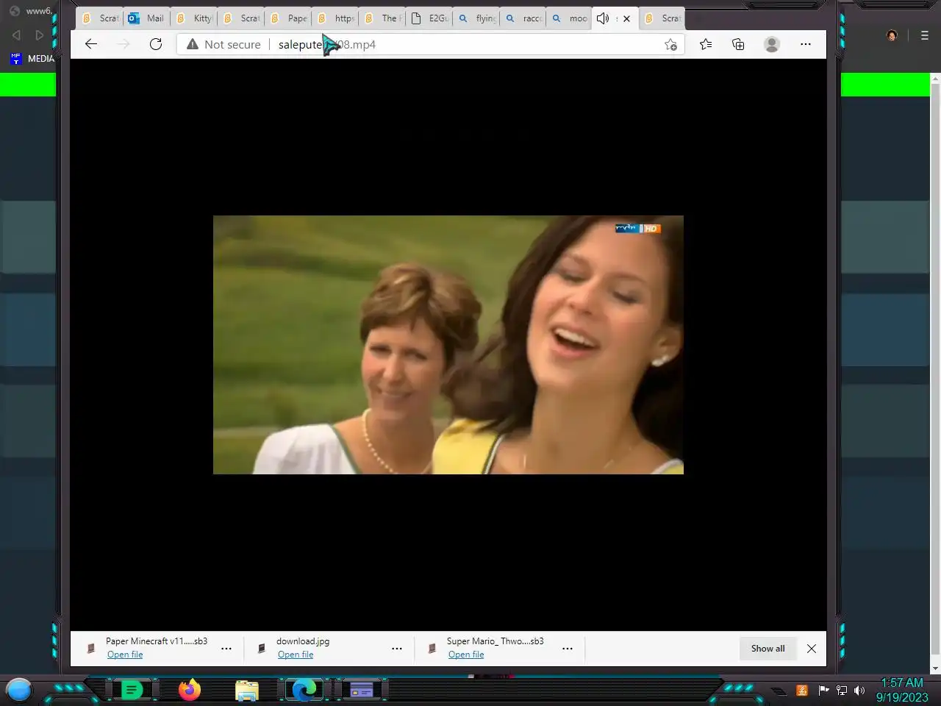Switch to the Kitty tab
This screenshot has width=941, height=706.
pyautogui.click(x=194, y=18)
